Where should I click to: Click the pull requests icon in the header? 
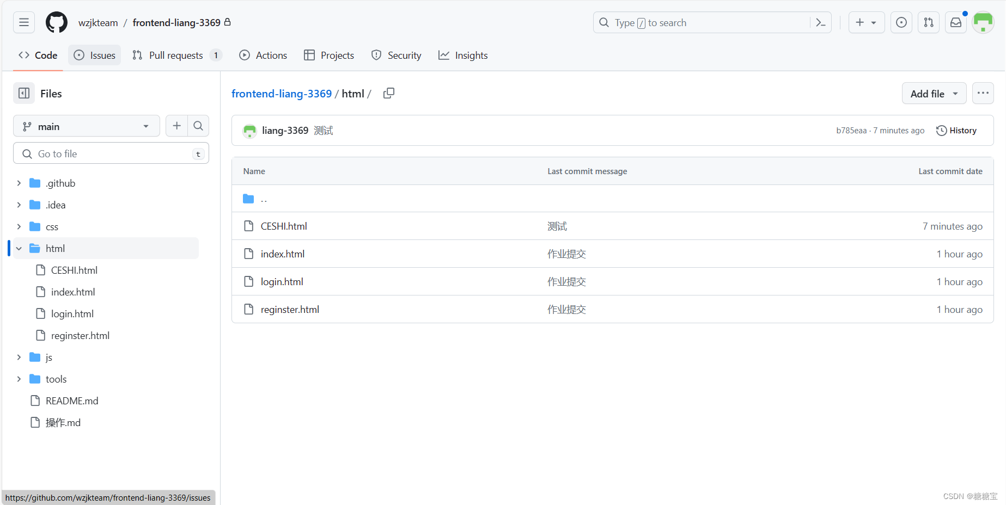point(929,22)
